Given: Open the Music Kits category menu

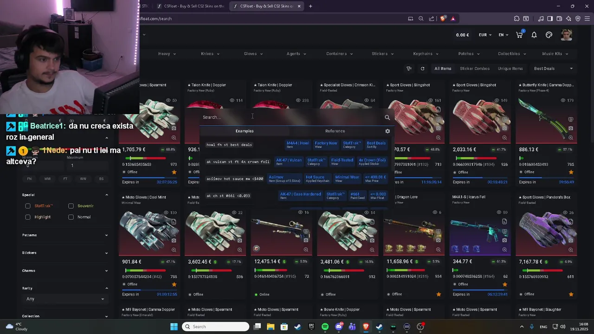Looking at the screenshot, I should (555, 54).
